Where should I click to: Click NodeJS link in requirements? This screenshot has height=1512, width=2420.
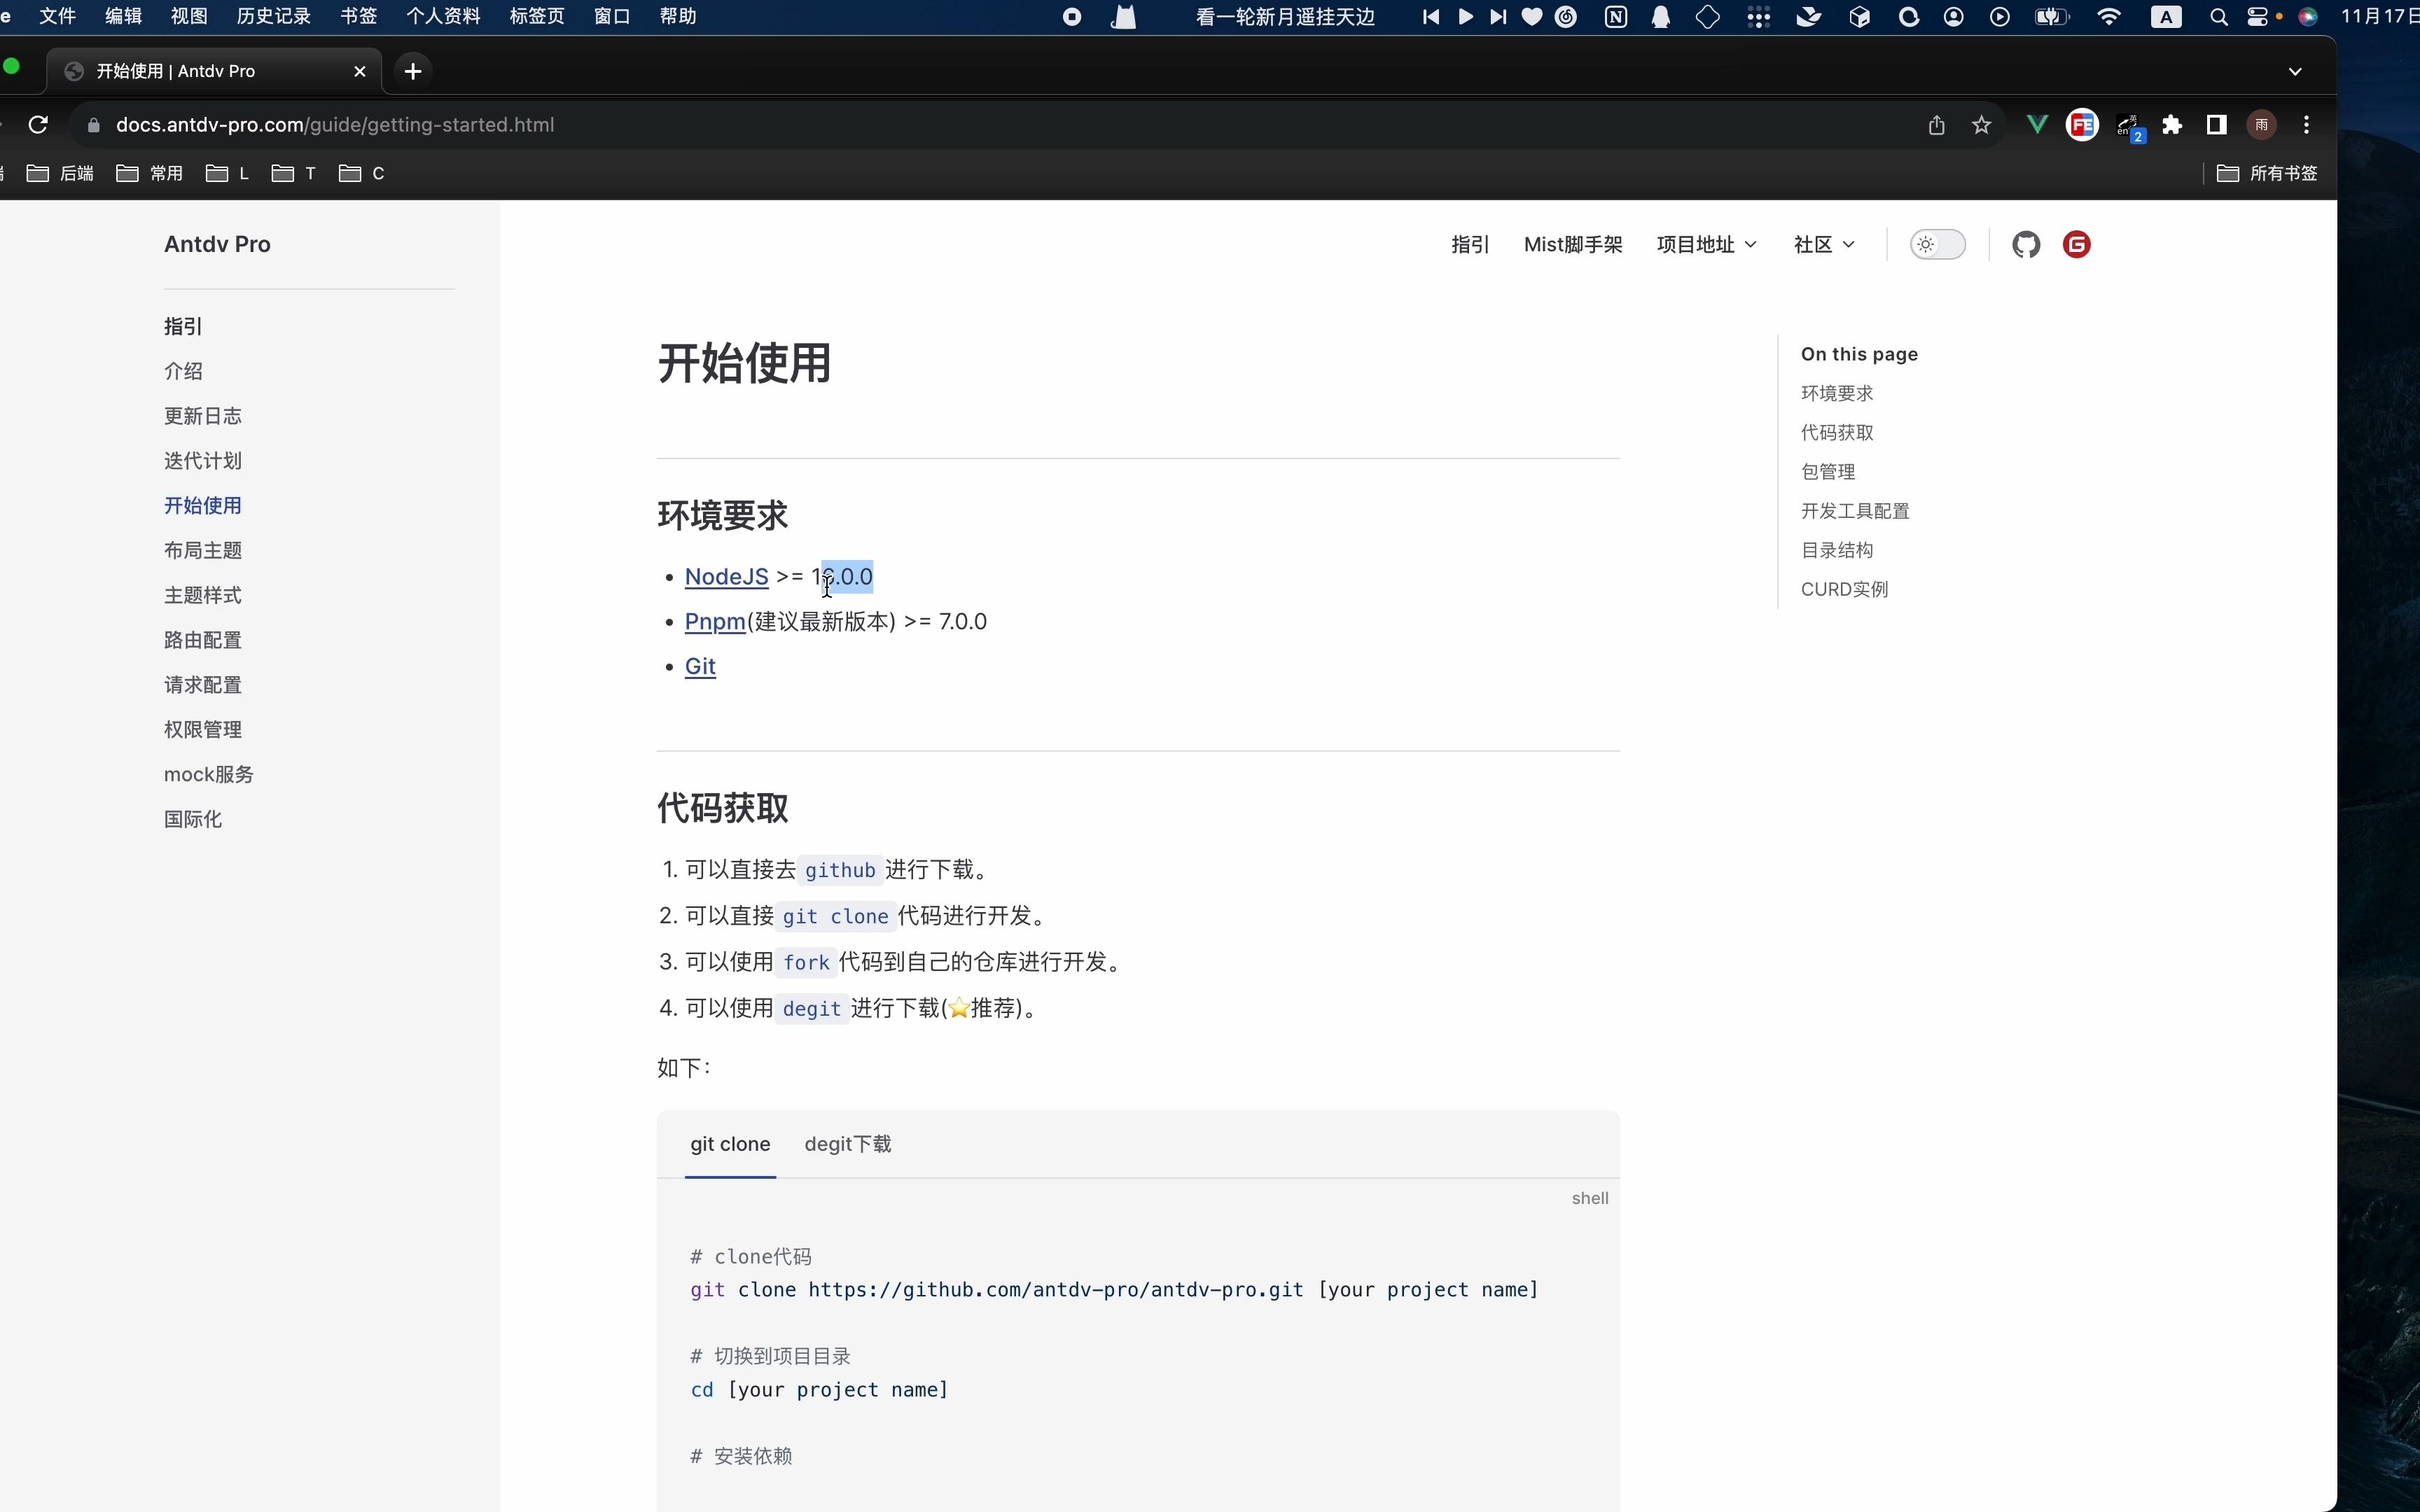(727, 577)
